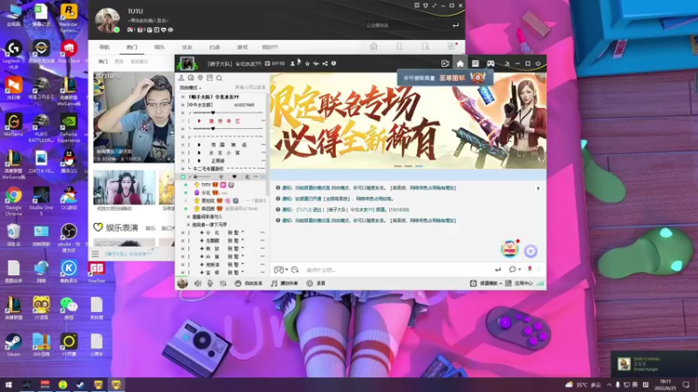Open the hamburger menu in YY main window

pyautogui.click(x=95, y=253)
